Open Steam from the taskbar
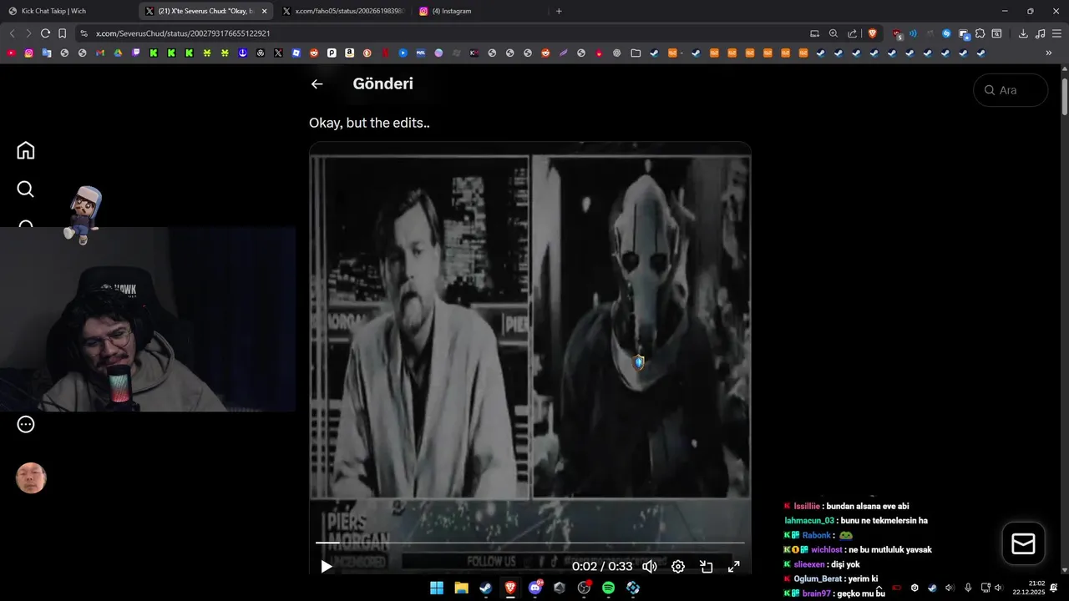1069x601 pixels. [485, 588]
